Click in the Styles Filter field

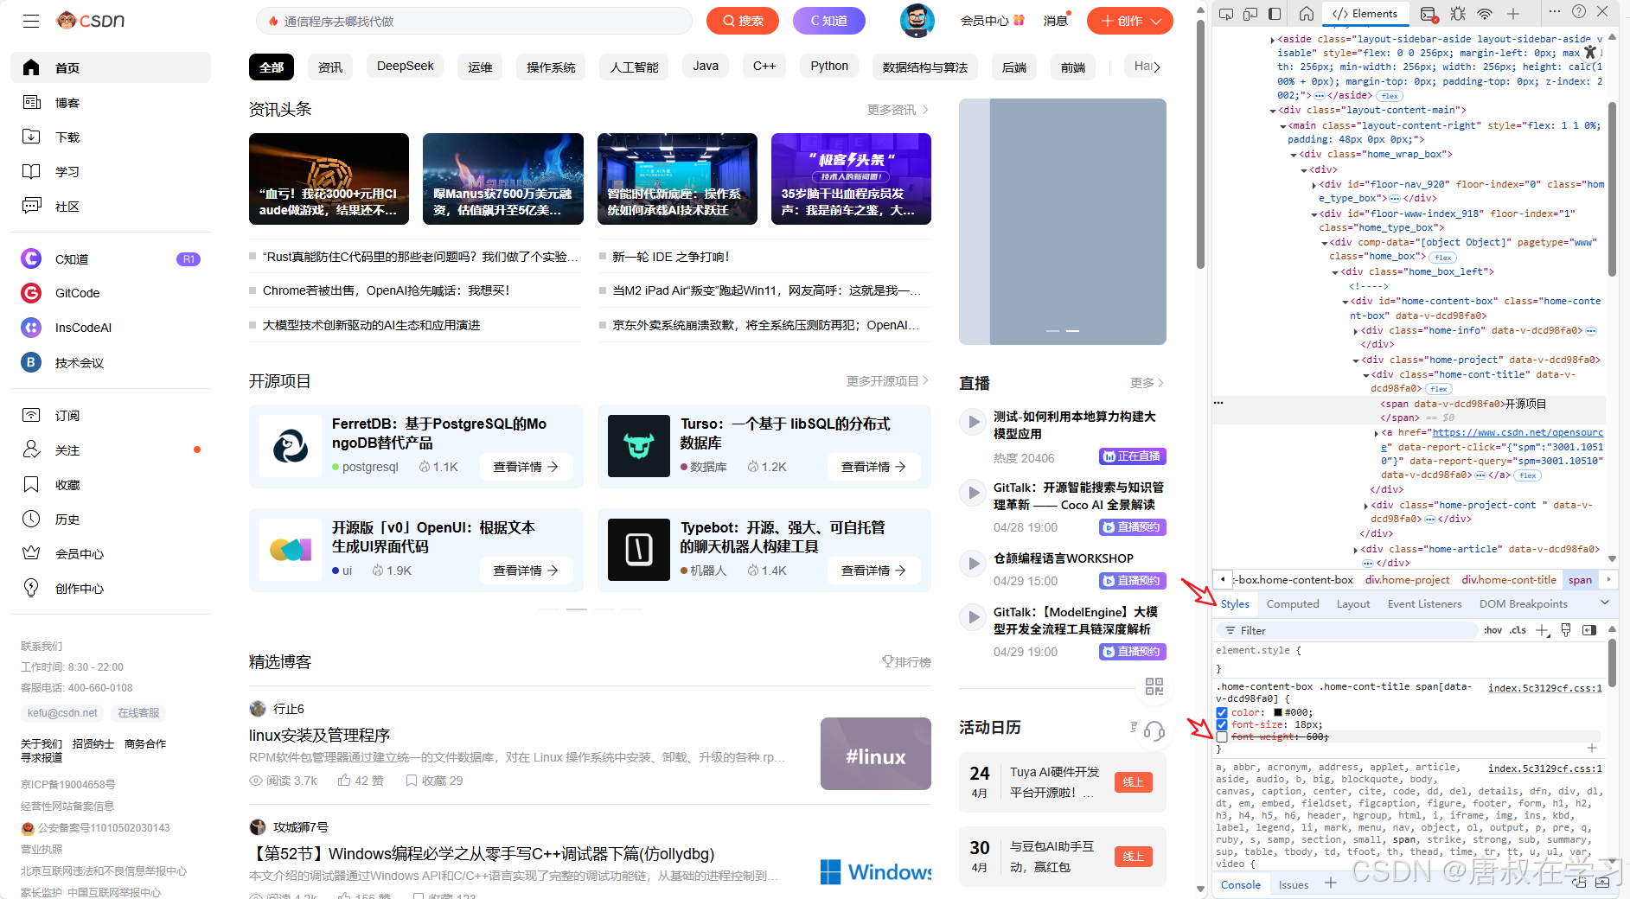(1349, 630)
